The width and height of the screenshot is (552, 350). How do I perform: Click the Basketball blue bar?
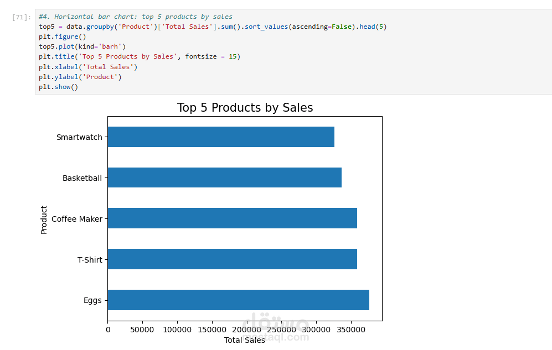(224, 177)
